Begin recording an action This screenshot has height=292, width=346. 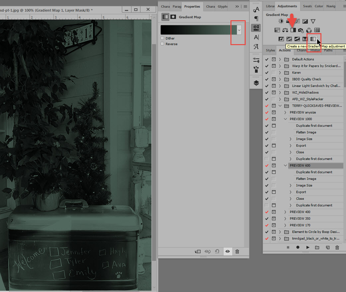[298, 248]
